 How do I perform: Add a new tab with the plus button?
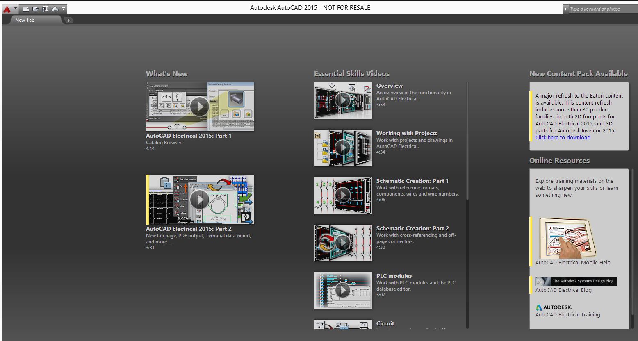click(68, 20)
